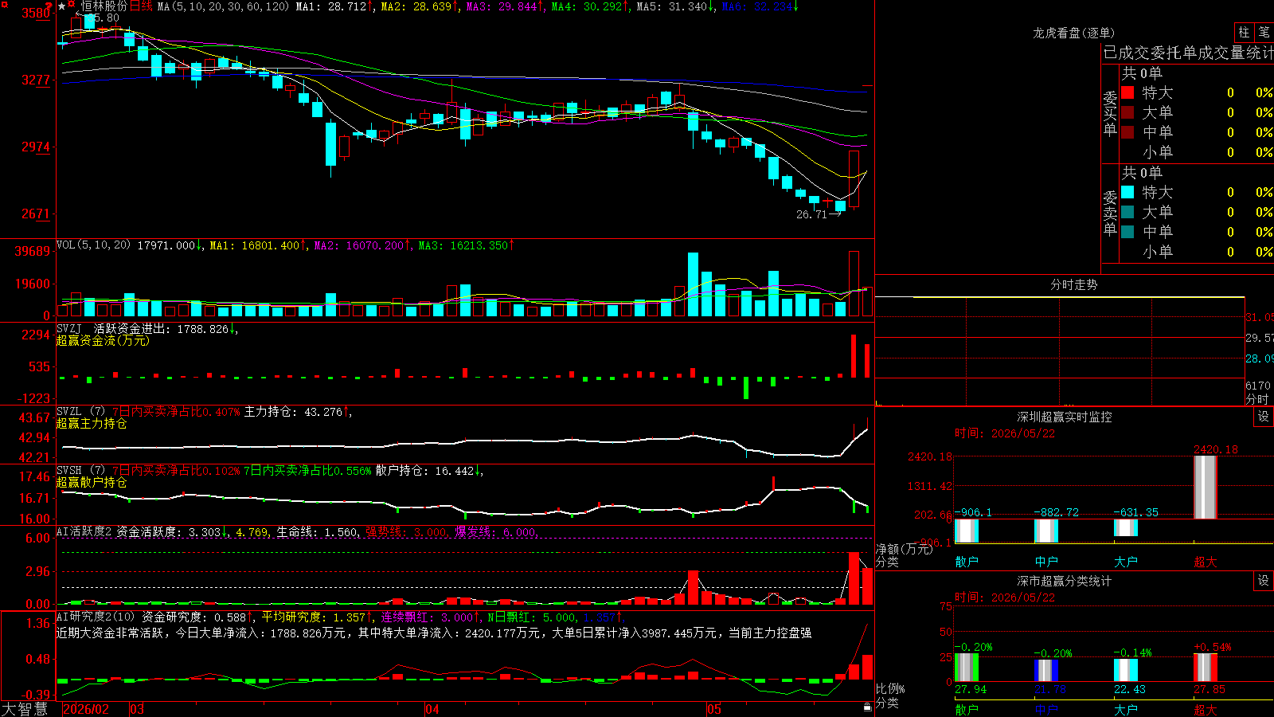Image resolution: width=1274 pixels, height=717 pixels.
Task: Click the VOL(5,10,20) indicator label
Action: (93, 245)
